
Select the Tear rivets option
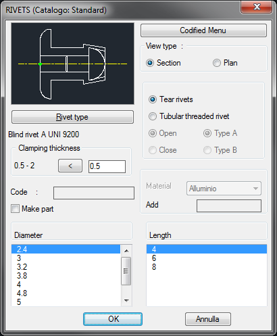point(171,99)
